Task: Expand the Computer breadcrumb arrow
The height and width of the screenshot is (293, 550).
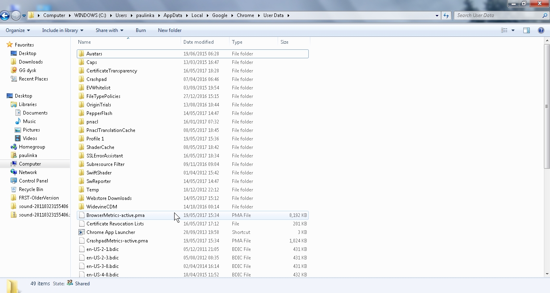Action: [x=70, y=15]
